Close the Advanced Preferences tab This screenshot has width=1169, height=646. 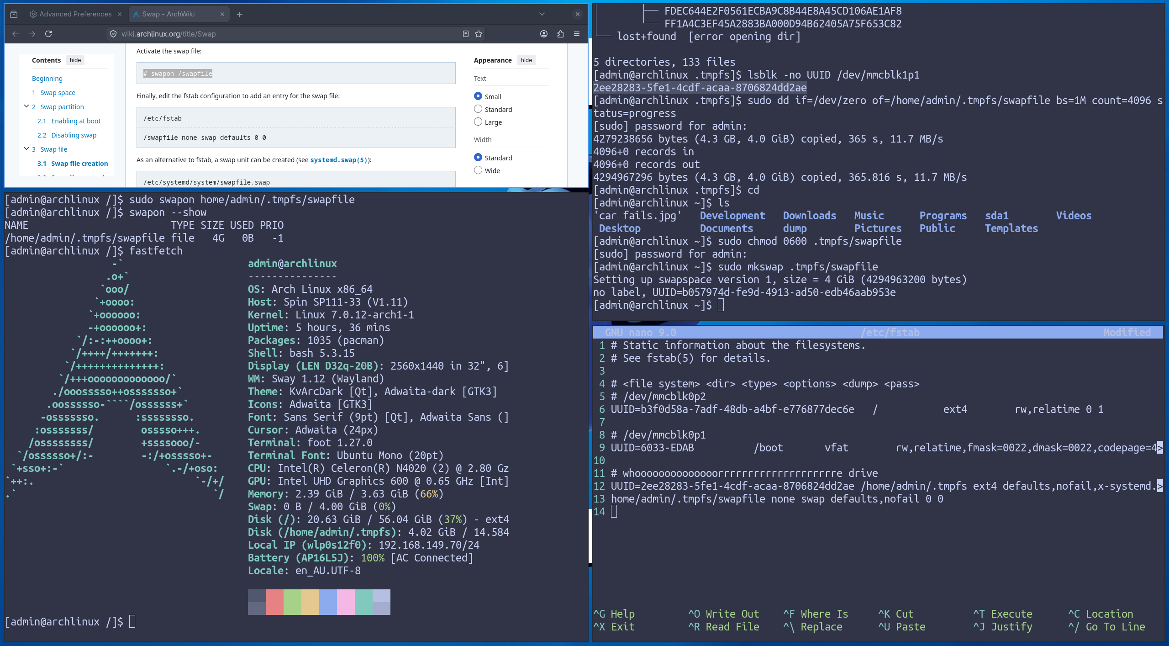point(120,14)
